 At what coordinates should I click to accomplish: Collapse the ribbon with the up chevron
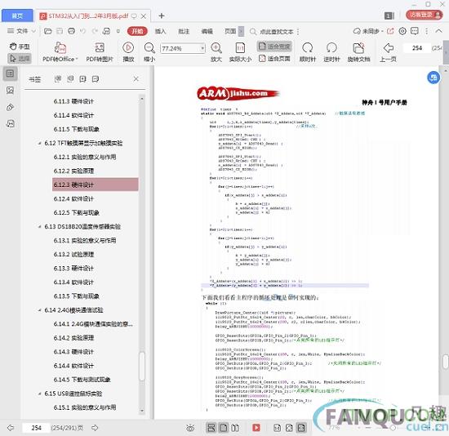pyautogui.click(x=438, y=31)
